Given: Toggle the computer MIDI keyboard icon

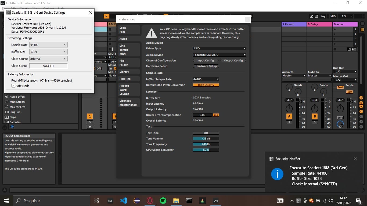Looking at the screenshot, I should tap(317, 16).
